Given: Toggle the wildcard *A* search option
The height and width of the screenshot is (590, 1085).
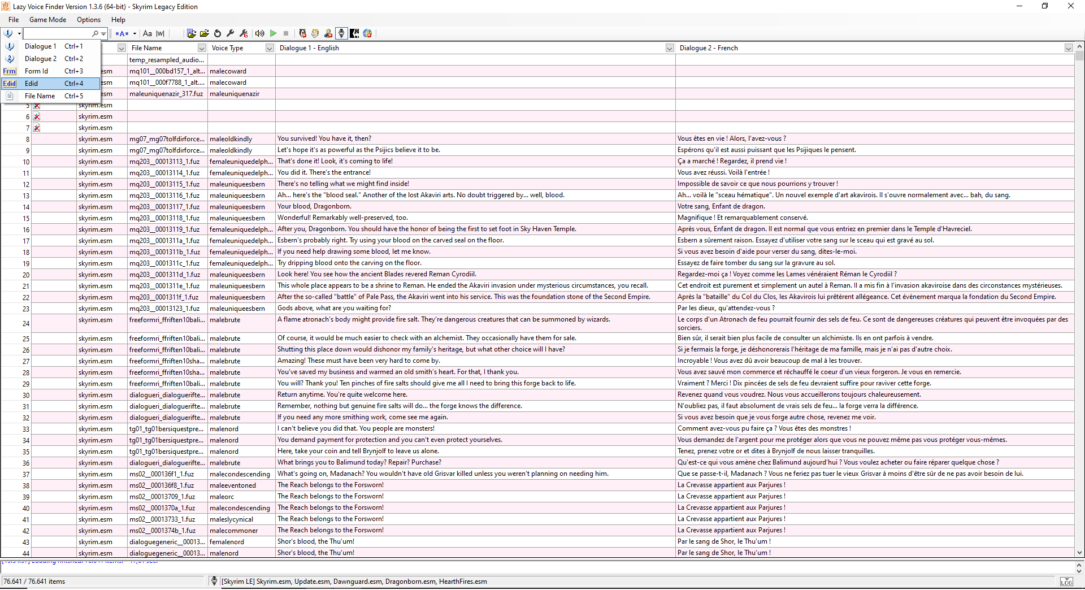Looking at the screenshot, I should [x=122, y=33].
